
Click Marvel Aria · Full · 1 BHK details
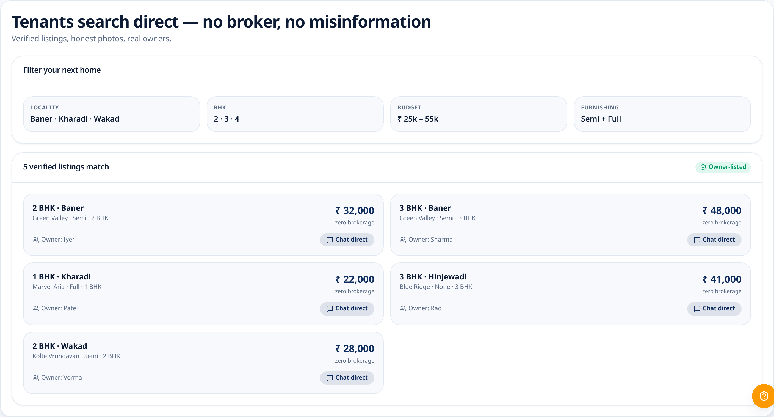pos(67,287)
